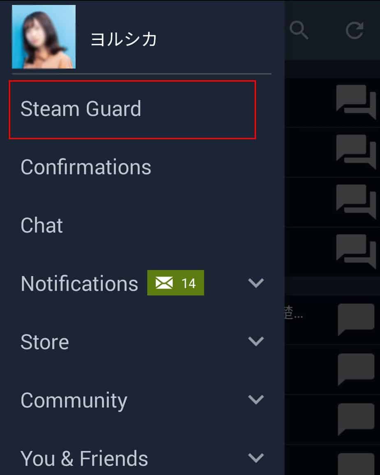Select the Community menu label

point(74,401)
